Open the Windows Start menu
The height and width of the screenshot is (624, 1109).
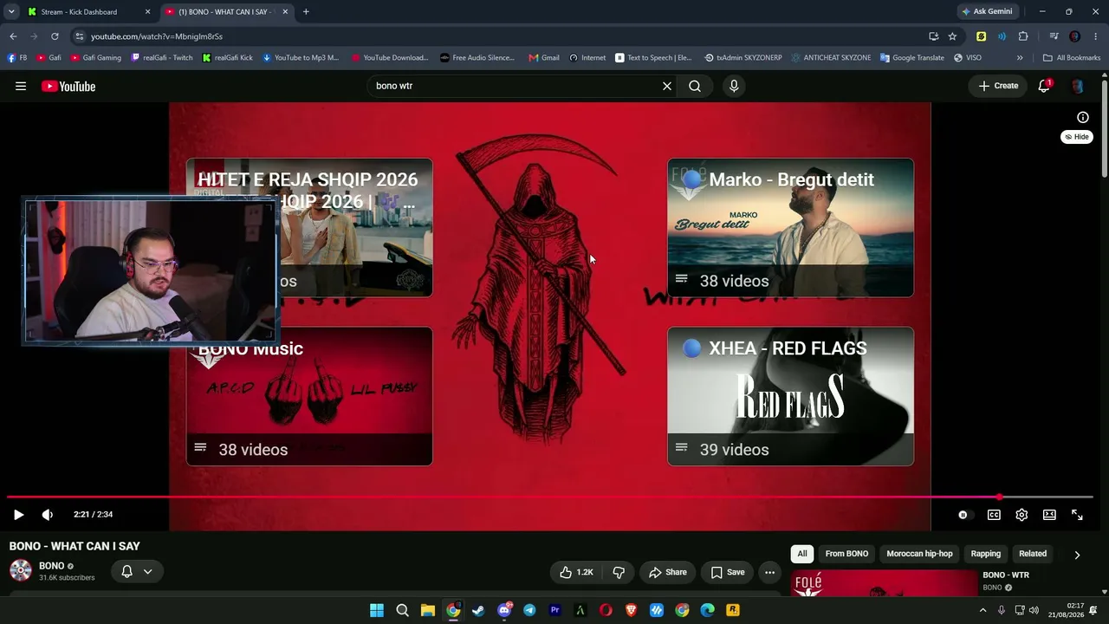(x=377, y=610)
